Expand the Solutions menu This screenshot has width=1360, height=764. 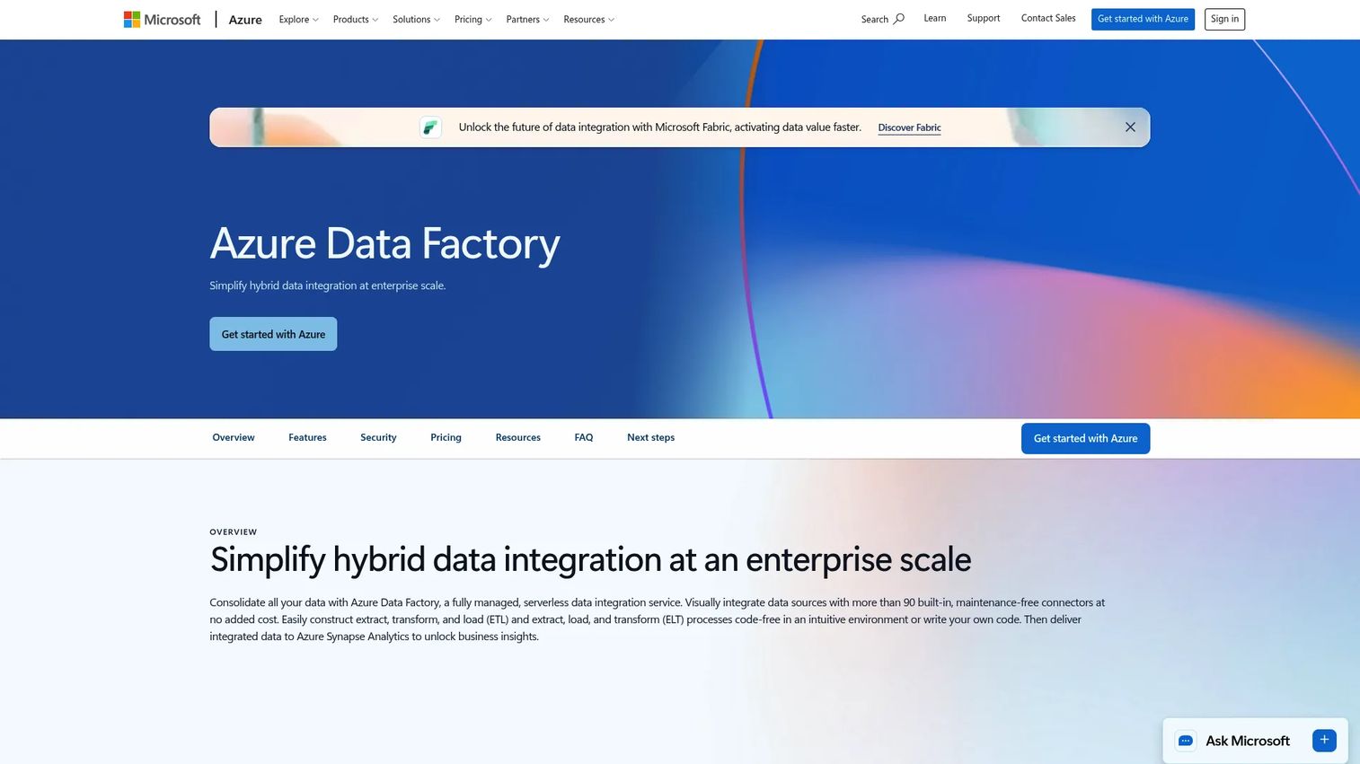[x=416, y=19]
